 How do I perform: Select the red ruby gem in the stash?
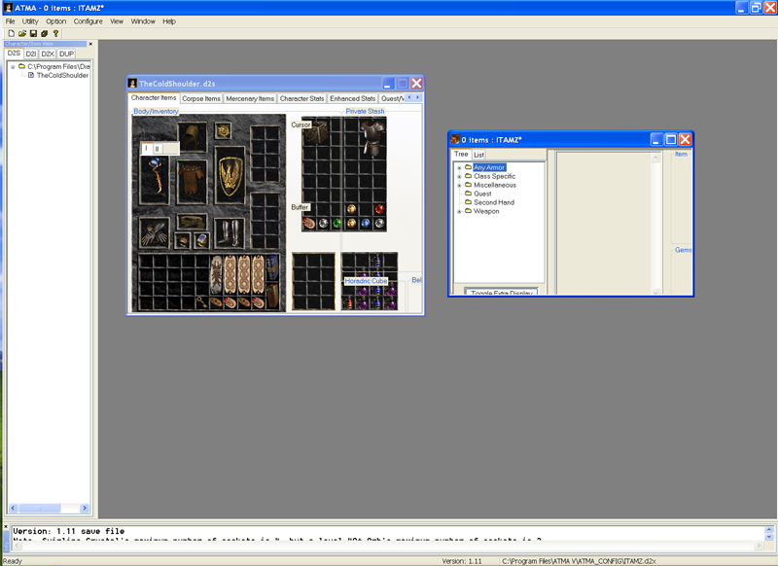(379, 209)
